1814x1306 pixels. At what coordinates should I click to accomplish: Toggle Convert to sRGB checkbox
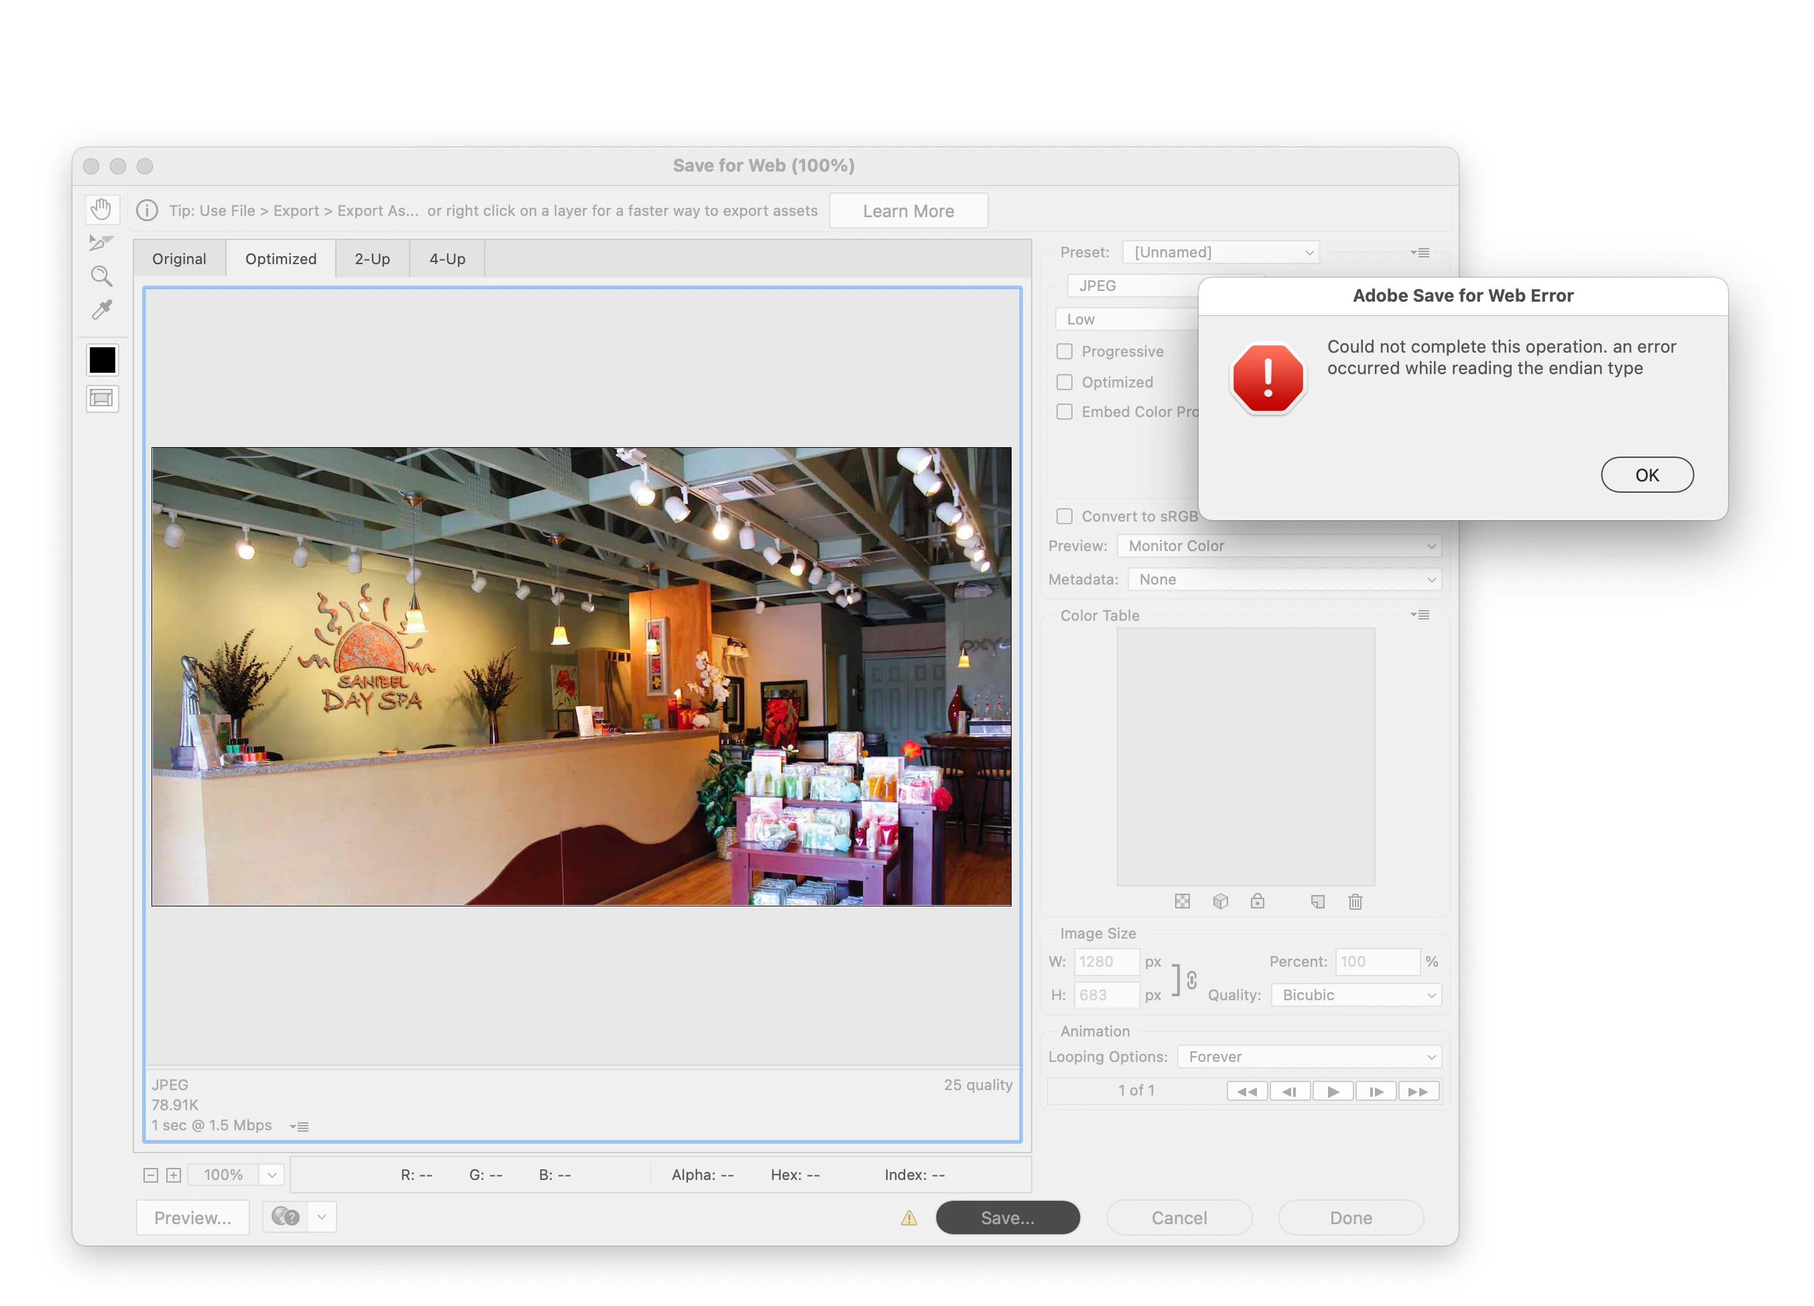pos(1065,517)
